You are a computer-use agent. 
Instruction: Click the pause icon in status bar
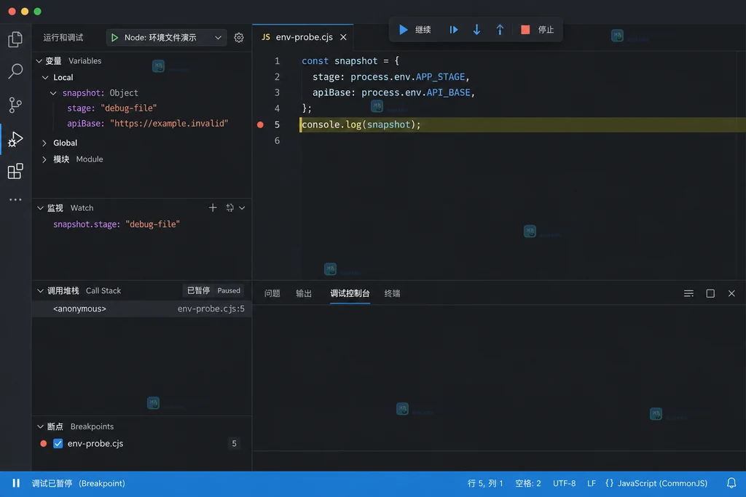click(x=16, y=483)
